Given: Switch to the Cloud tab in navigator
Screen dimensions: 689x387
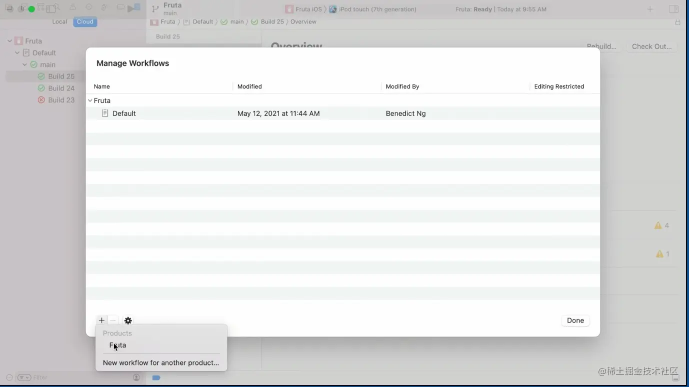Looking at the screenshot, I should point(85,21).
